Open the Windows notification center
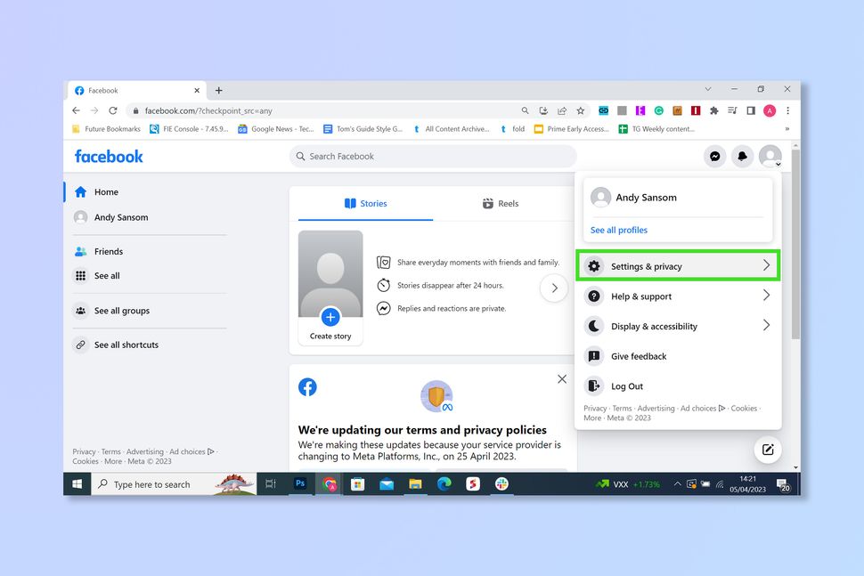This screenshot has width=864, height=576. pyautogui.click(x=783, y=484)
